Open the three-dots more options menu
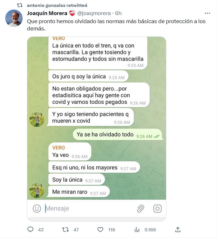The height and width of the screenshot is (238, 220). 207,13
